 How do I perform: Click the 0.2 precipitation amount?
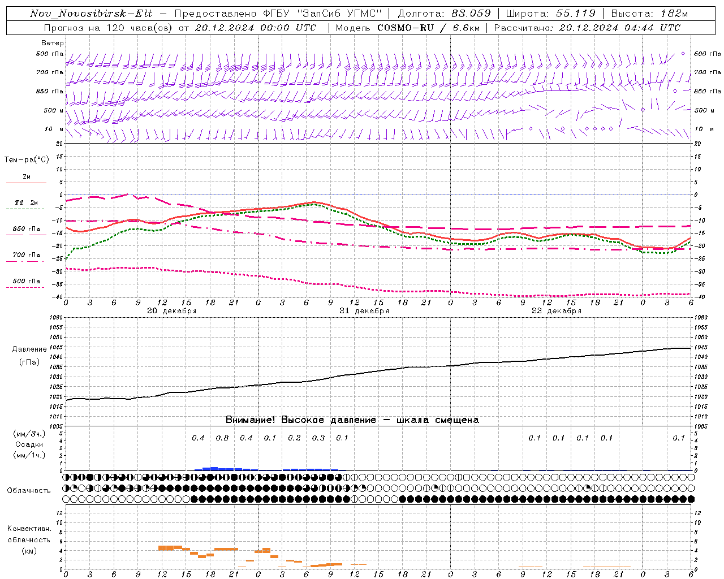[294, 438]
